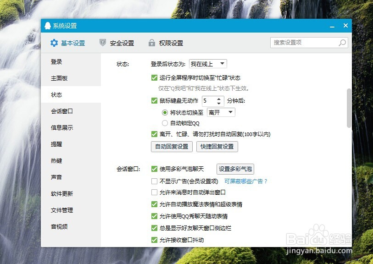Click the gear icon beside 基本设置
This screenshot has width=373, height=264.
coord(54,43)
